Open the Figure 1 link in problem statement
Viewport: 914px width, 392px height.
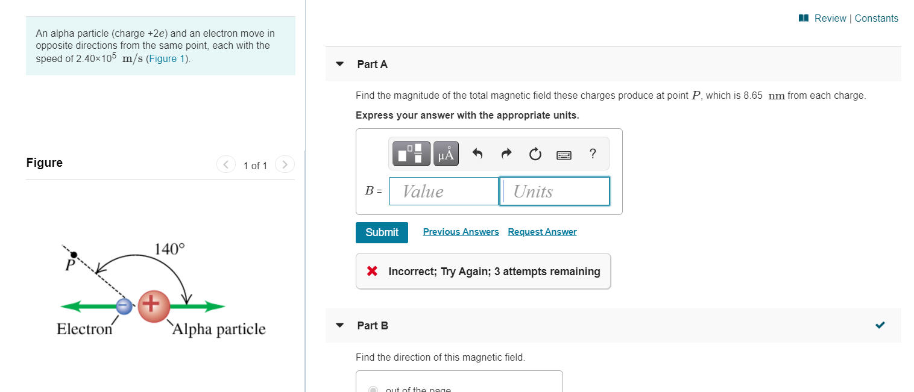click(166, 58)
